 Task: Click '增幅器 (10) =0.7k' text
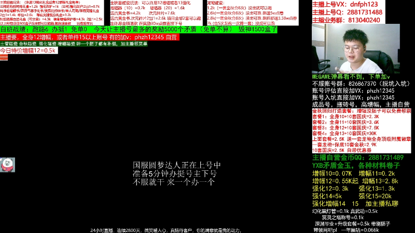pos(128,8)
